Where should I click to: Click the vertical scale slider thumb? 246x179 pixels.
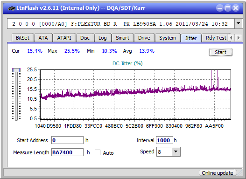point(16,70)
